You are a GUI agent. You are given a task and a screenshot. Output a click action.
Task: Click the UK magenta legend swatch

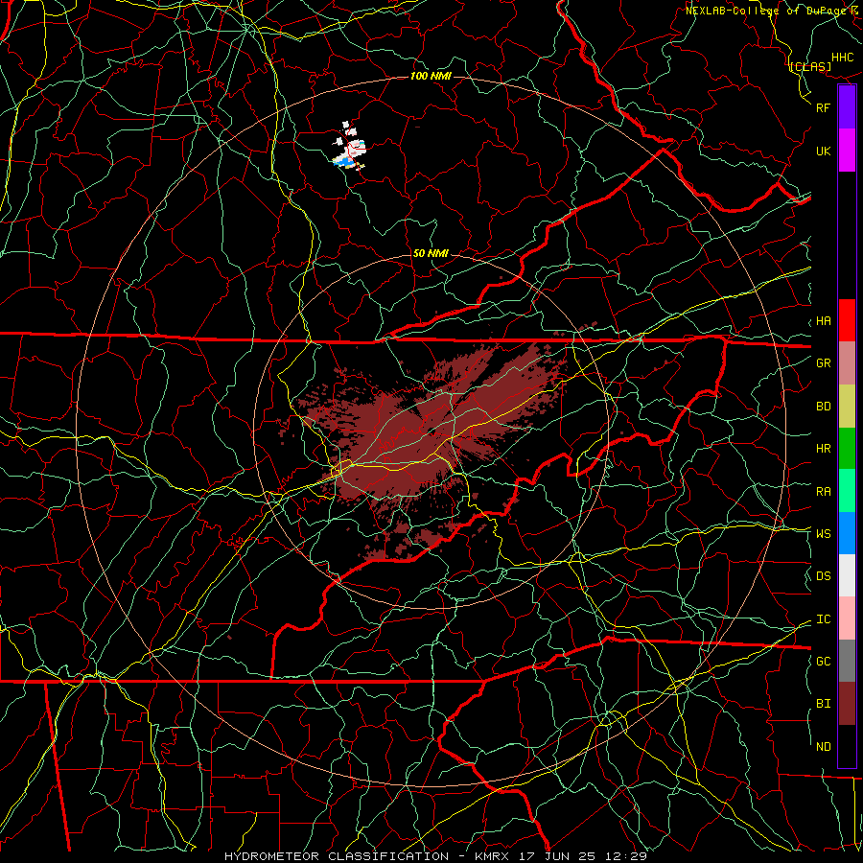click(x=847, y=151)
